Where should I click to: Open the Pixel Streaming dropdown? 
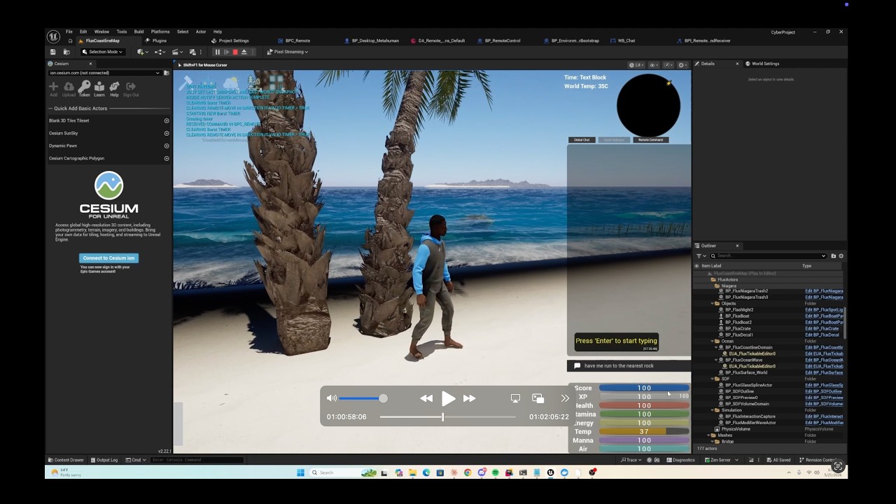pos(287,52)
